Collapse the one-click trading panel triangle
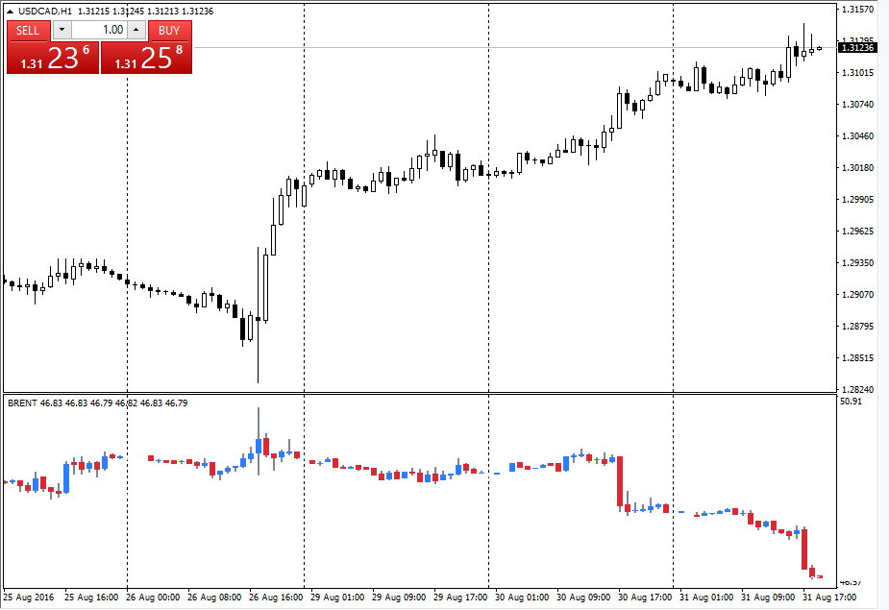 click(10, 12)
